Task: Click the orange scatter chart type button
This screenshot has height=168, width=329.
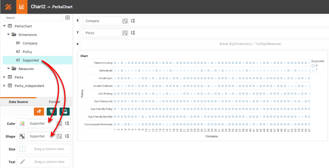Action: (x=39, y=112)
